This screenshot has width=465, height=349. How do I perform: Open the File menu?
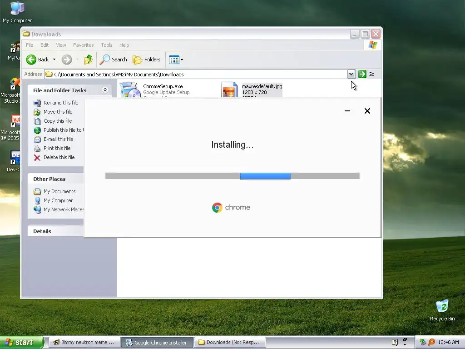pos(30,45)
